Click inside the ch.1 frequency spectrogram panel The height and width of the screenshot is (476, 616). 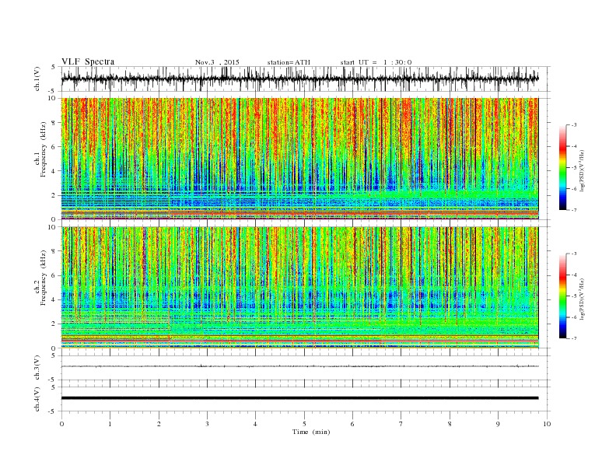pos(299,159)
